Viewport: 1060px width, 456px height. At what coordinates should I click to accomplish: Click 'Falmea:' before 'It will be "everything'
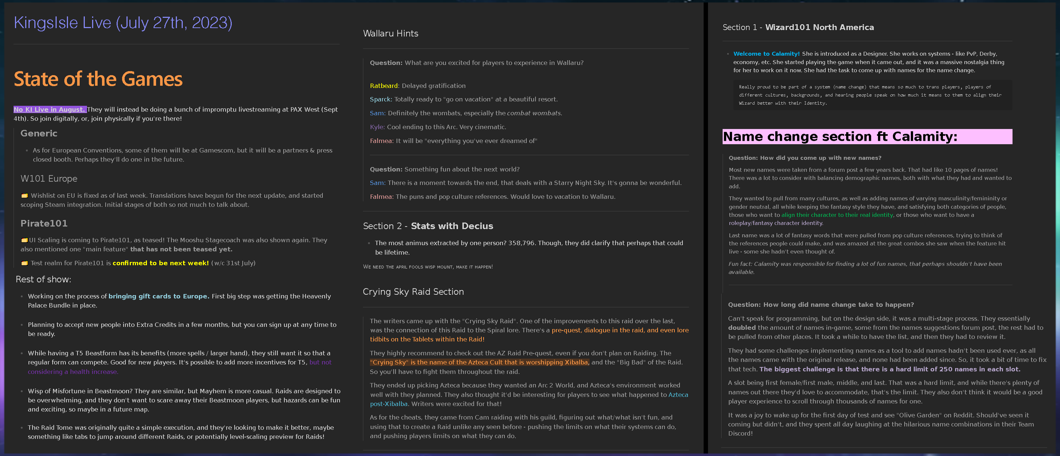pos(382,140)
